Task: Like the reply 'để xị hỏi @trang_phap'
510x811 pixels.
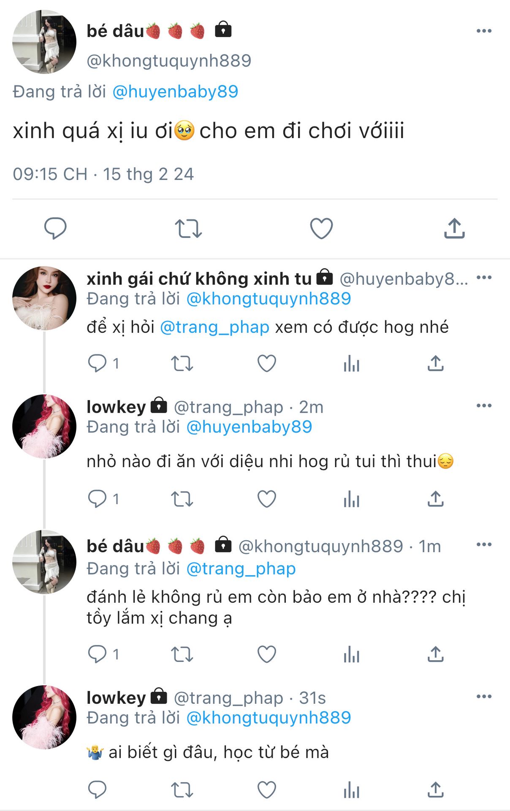Action: [x=266, y=363]
